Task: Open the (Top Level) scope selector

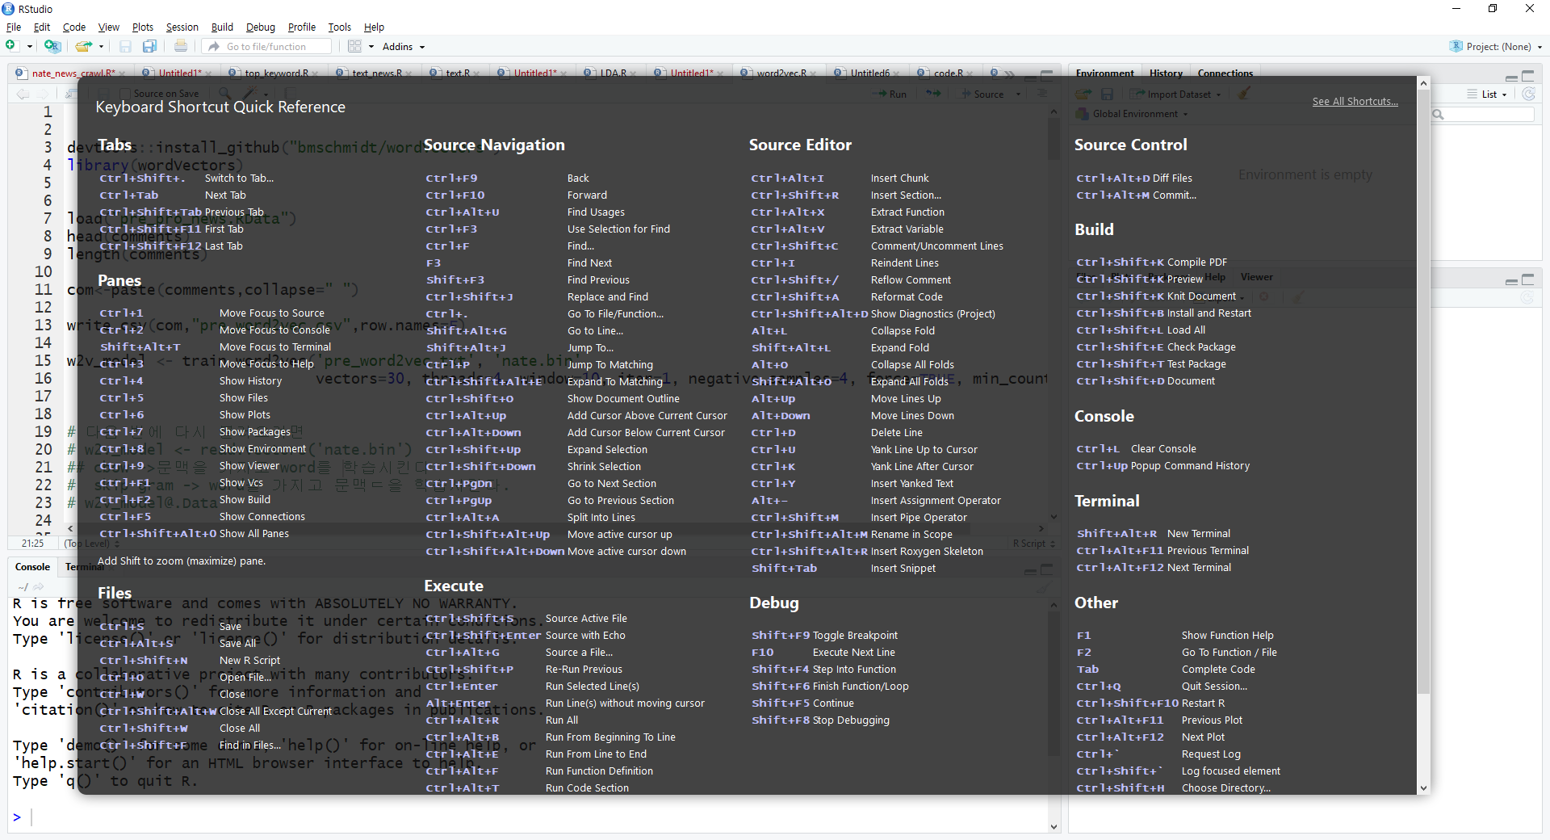Action: [x=91, y=544]
